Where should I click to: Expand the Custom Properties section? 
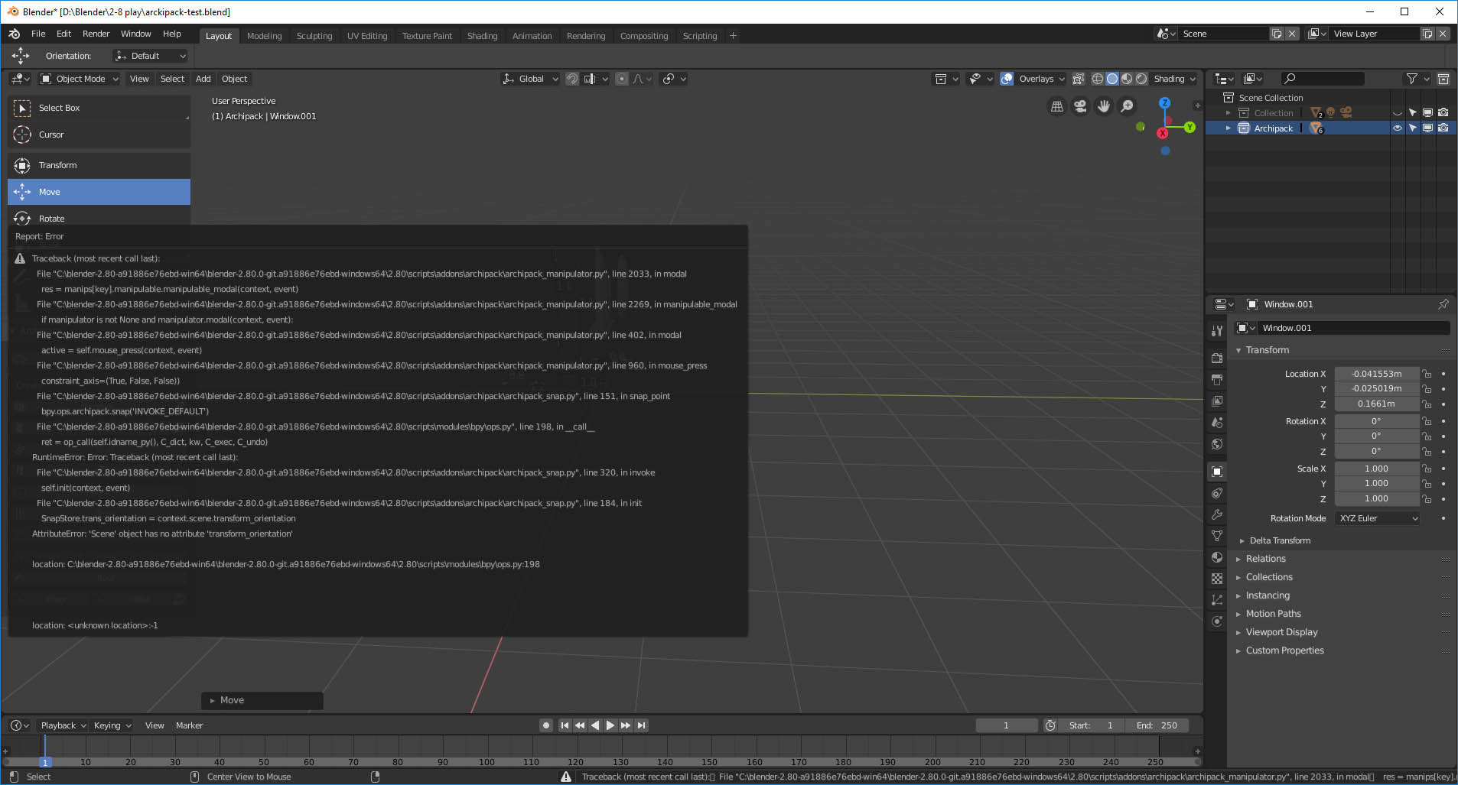coord(1284,650)
